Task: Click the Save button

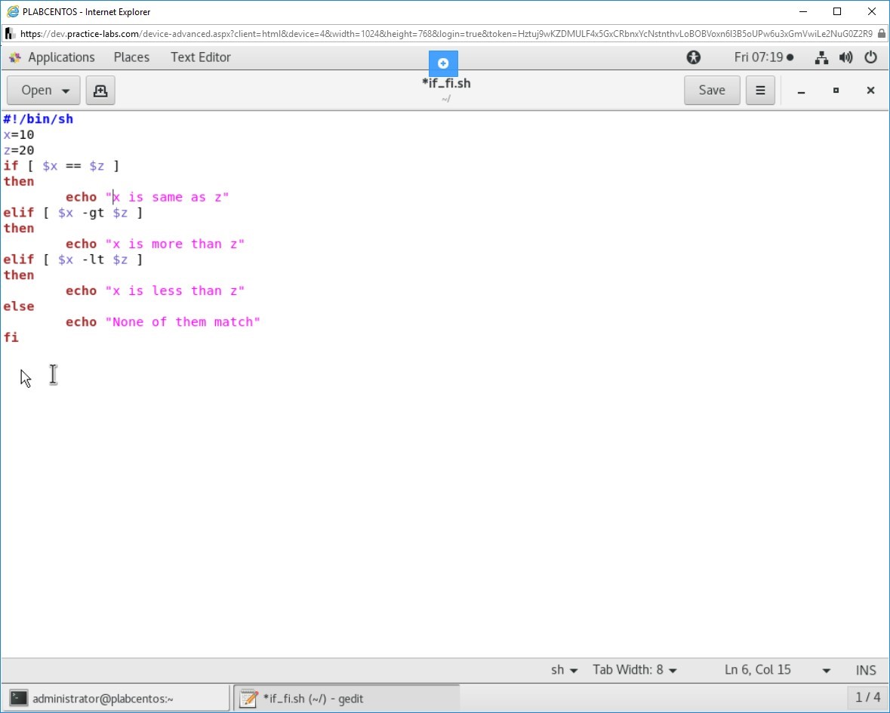Action: 711,91
